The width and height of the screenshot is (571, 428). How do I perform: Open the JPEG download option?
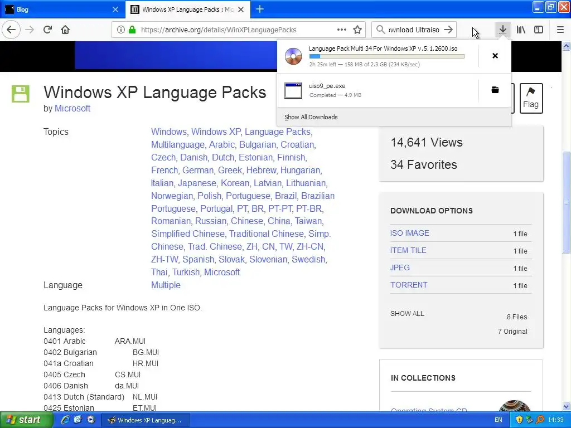coord(400,267)
